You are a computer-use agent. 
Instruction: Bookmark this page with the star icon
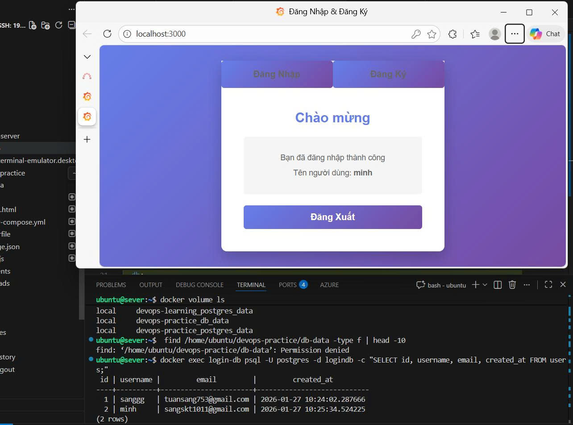point(432,34)
